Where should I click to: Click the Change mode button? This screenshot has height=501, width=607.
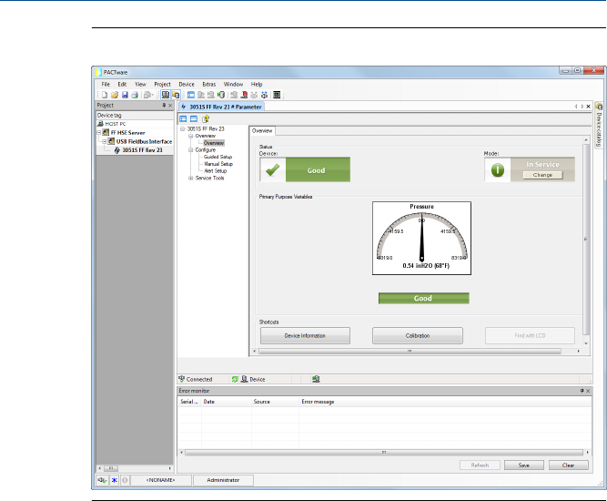[x=542, y=173]
